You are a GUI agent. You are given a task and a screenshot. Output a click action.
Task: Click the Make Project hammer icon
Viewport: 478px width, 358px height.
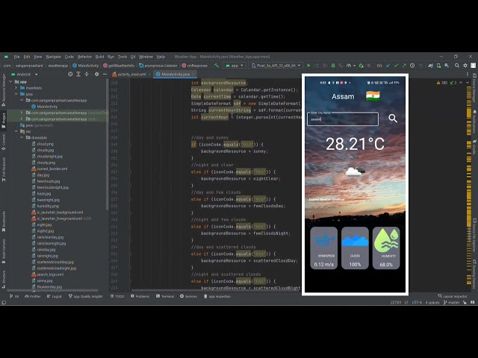coord(217,66)
